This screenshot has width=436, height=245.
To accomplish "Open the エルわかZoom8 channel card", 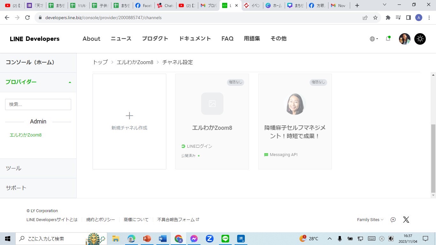I will tap(212, 122).
